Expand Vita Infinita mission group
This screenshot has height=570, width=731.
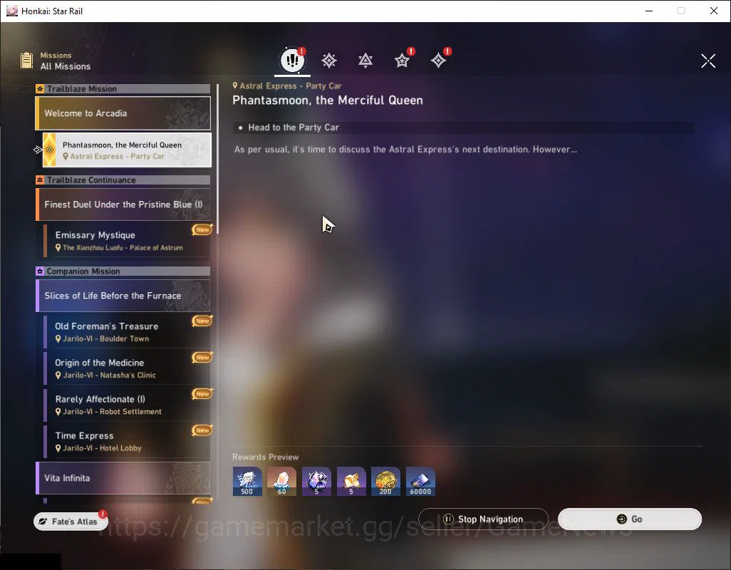coord(123,478)
